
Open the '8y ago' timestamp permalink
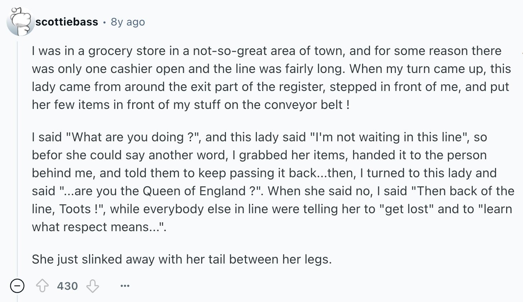click(x=128, y=22)
